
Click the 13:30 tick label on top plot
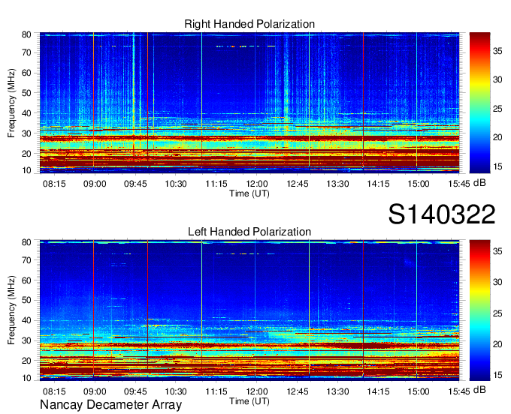337,184
